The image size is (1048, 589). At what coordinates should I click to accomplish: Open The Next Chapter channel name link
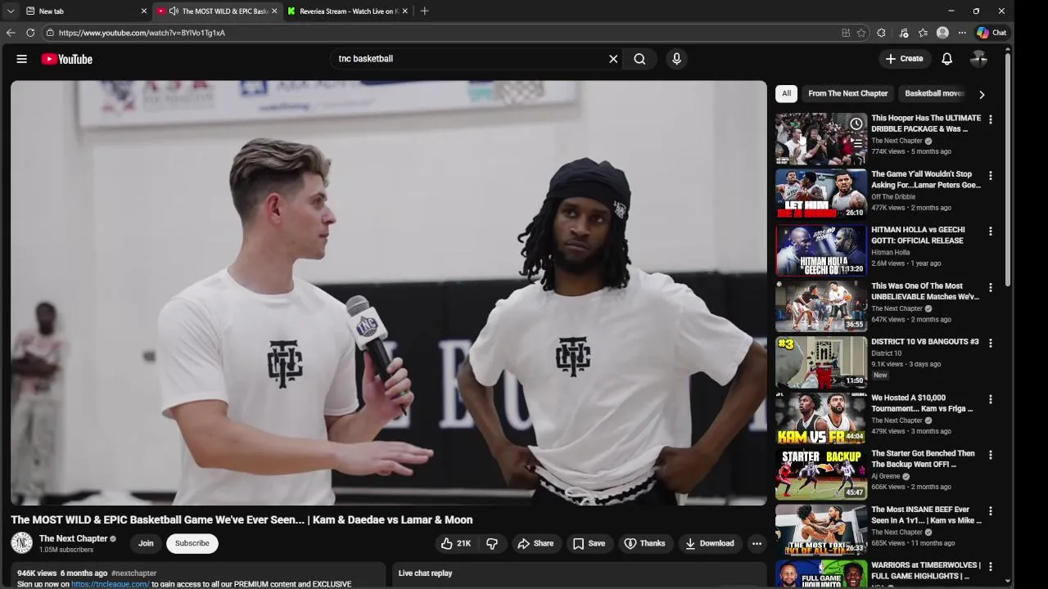pyautogui.click(x=73, y=538)
